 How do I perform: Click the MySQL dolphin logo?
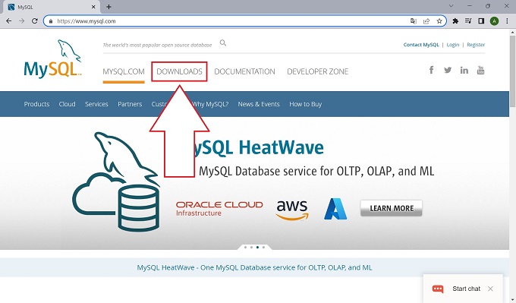click(52, 59)
